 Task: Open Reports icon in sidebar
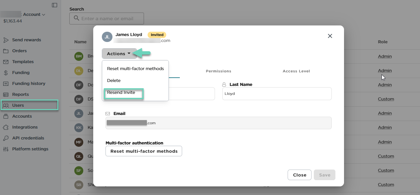click(6, 95)
